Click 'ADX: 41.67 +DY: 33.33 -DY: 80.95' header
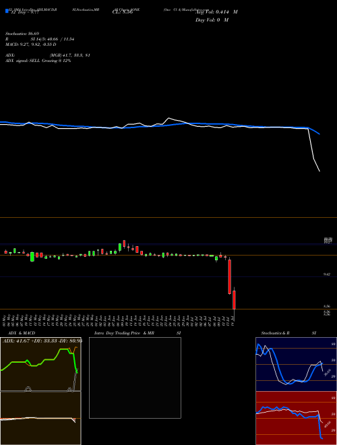 [x=42, y=340]
